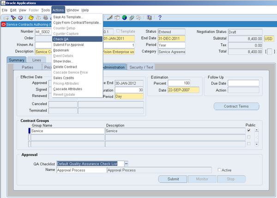Click the yellow Save disk icon
The image size is (277, 198).
pos(31,17)
